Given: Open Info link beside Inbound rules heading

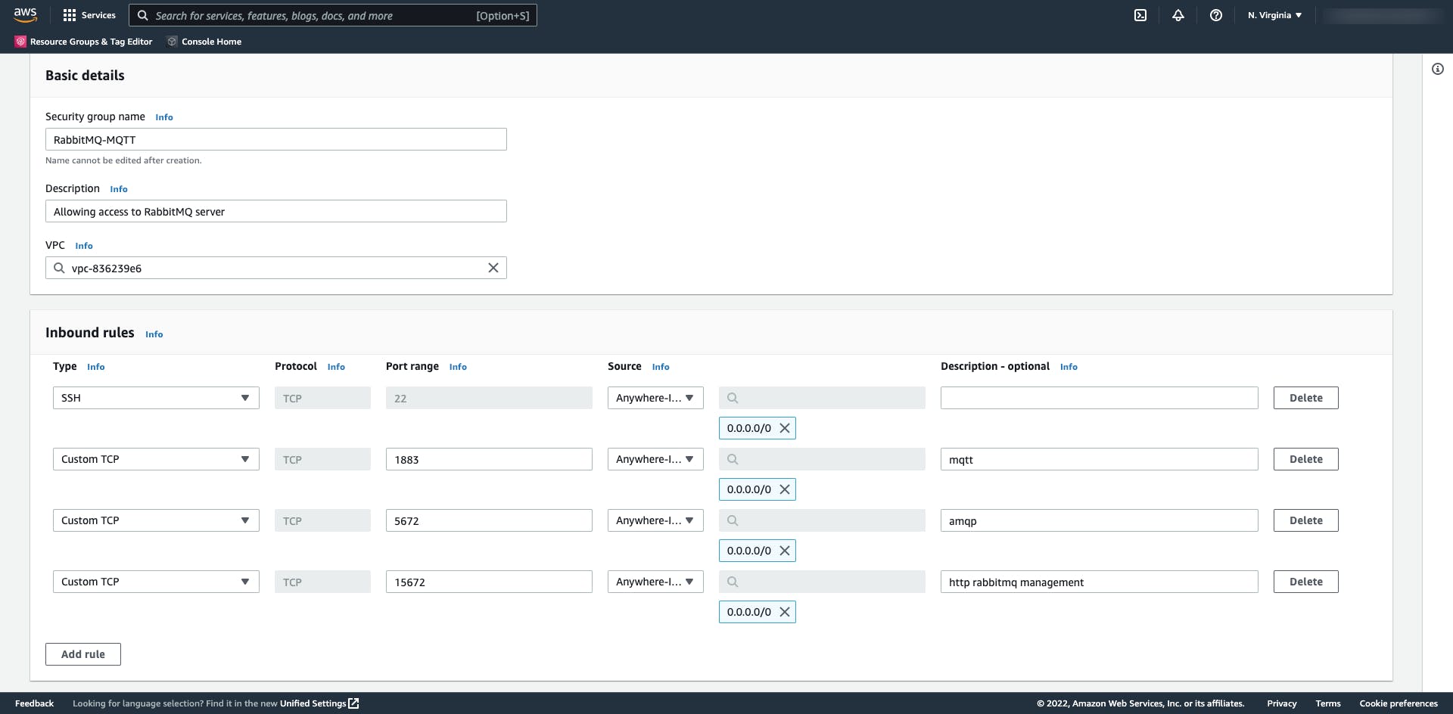Looking at the screenshot, I should tap(154, 334).
